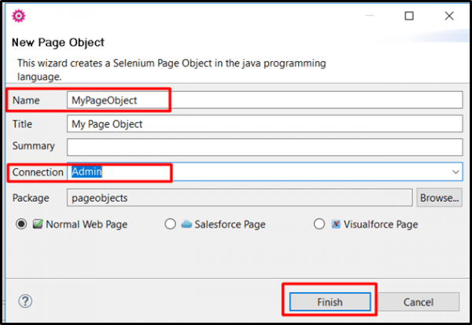Maximize the New Page Object dialog
This screenshot has height=325, width=472.
coord(409,16)
